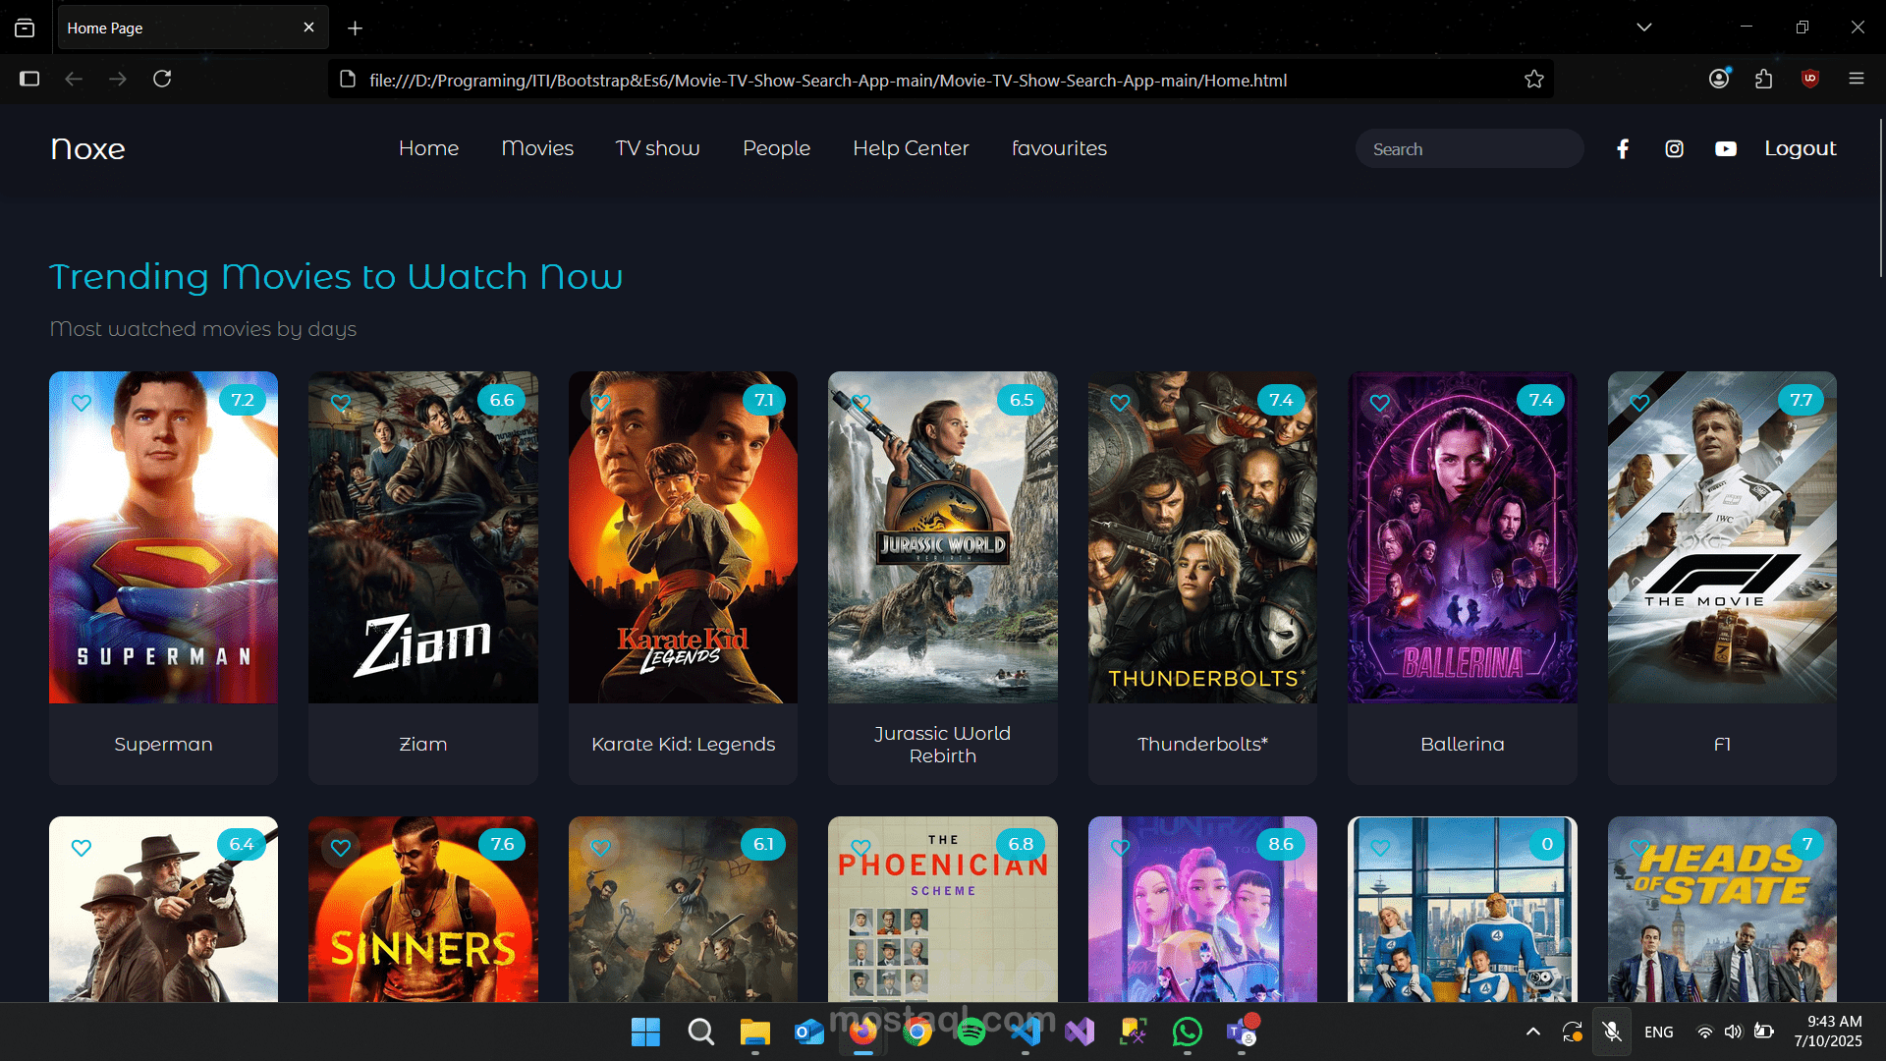Expand the list-all-tabs chevron dropdown
Image resolution: width=1886 pixels, height=1061 pixels.
(x=1644, y=28)
